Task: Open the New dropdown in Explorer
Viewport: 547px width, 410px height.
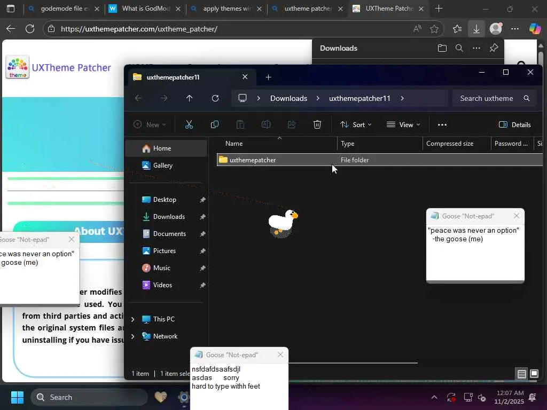Action: [150, 124]
